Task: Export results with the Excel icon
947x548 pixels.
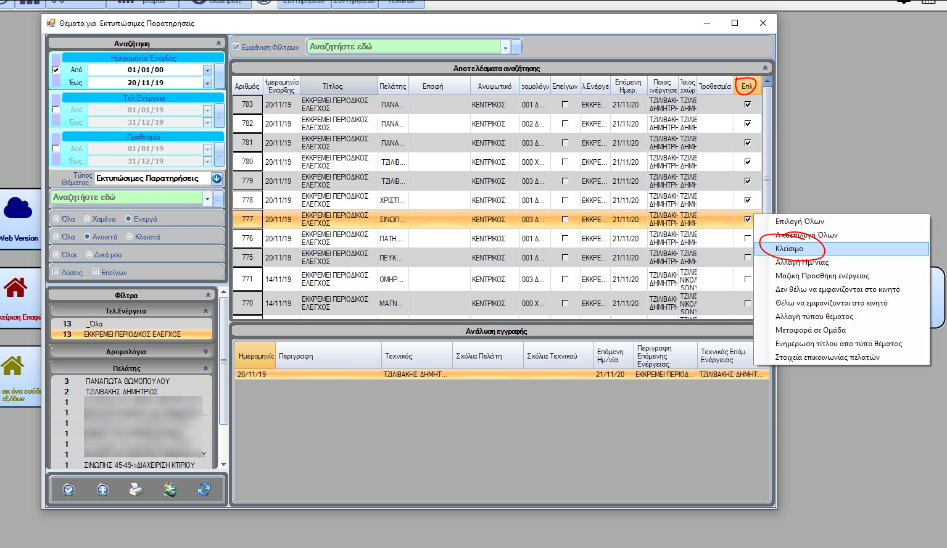Action: coord(170,490)
